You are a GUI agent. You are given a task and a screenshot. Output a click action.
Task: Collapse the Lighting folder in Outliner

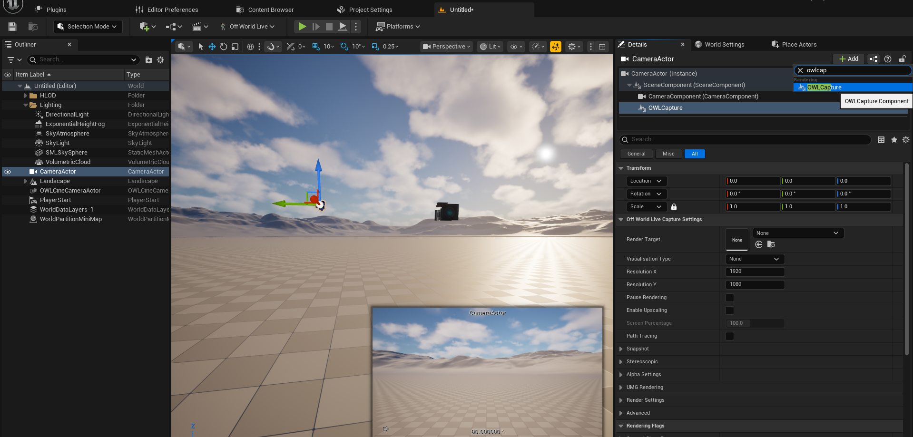(x=26, y=105)
